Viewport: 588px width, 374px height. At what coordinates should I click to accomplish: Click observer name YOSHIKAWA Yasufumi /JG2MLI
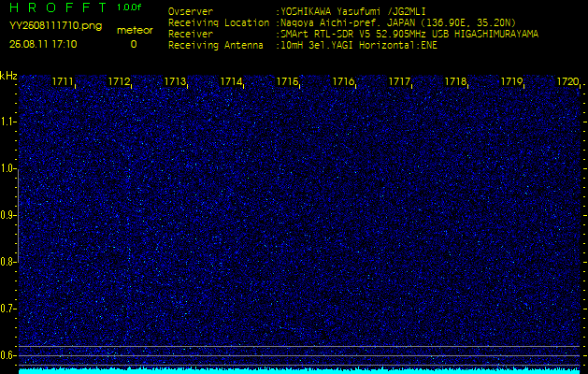[352, 11]
